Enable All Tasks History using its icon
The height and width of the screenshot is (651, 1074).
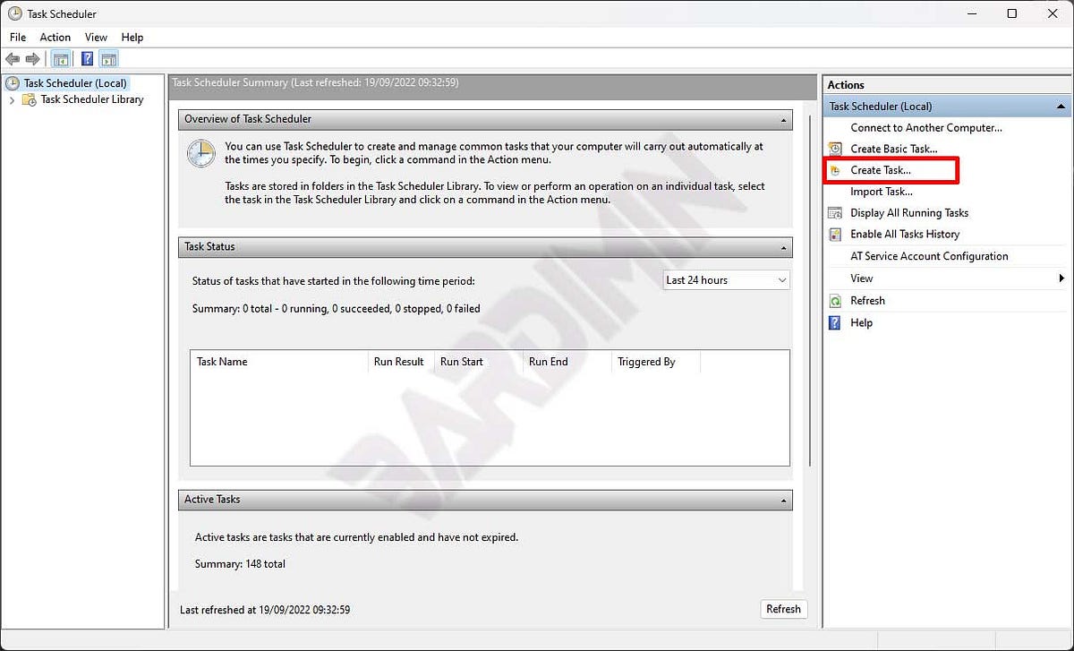(x=834, y=235)
